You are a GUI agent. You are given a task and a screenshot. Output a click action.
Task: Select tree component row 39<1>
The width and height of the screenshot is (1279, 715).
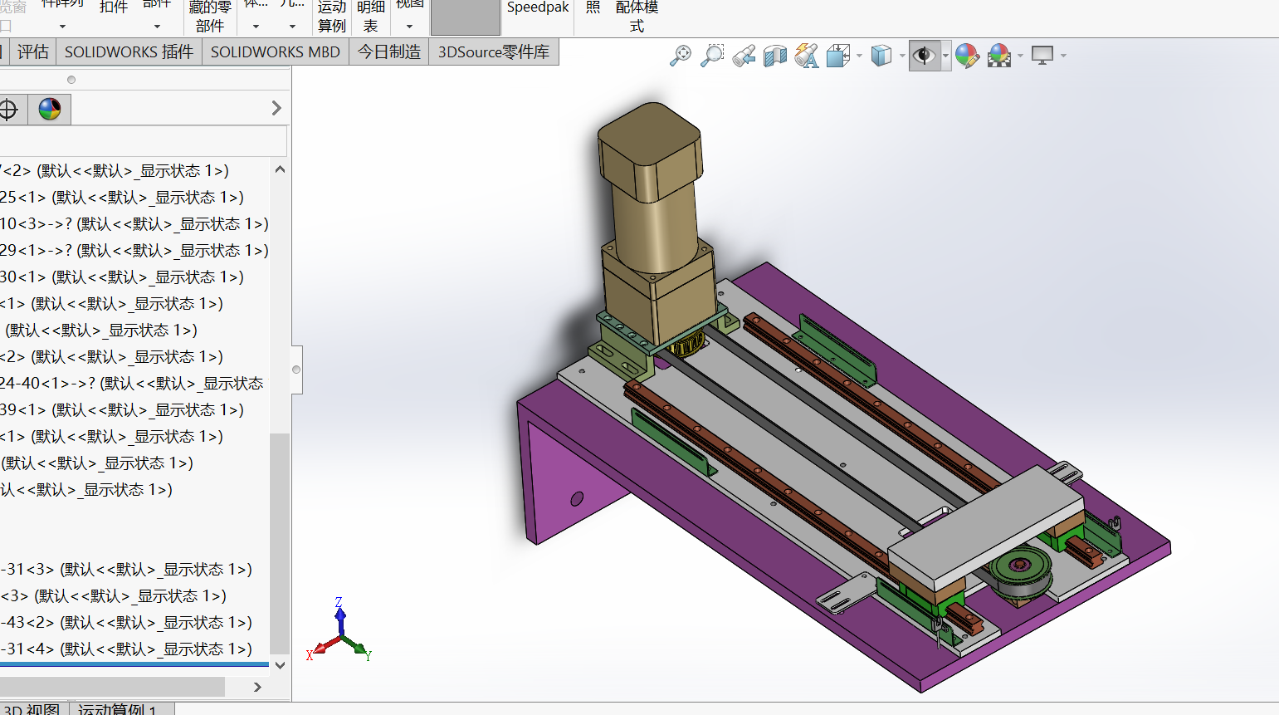click(122, 410)
